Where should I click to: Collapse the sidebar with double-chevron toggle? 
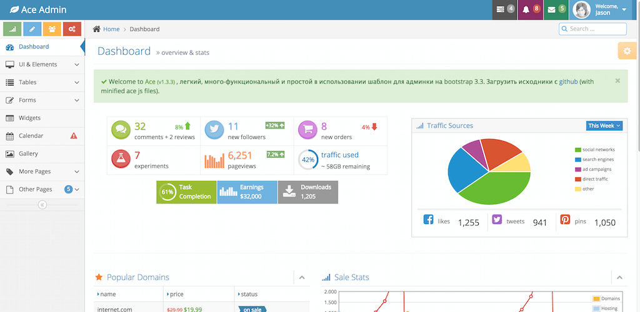(42, 205)
